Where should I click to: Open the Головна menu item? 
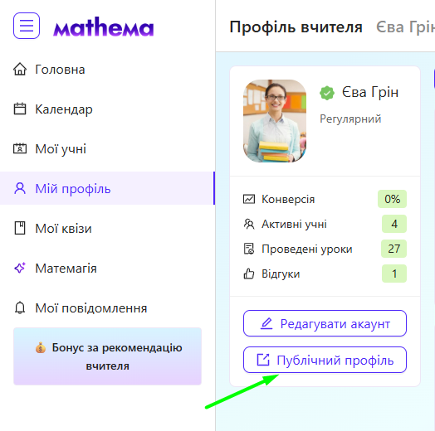point(107,70)
